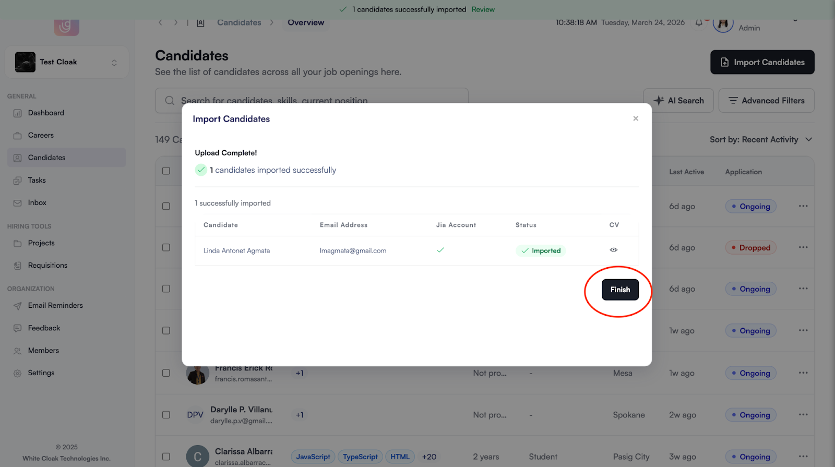Open Advanced Filters
This screenshot has width=835, height=467.
point(766,101)
